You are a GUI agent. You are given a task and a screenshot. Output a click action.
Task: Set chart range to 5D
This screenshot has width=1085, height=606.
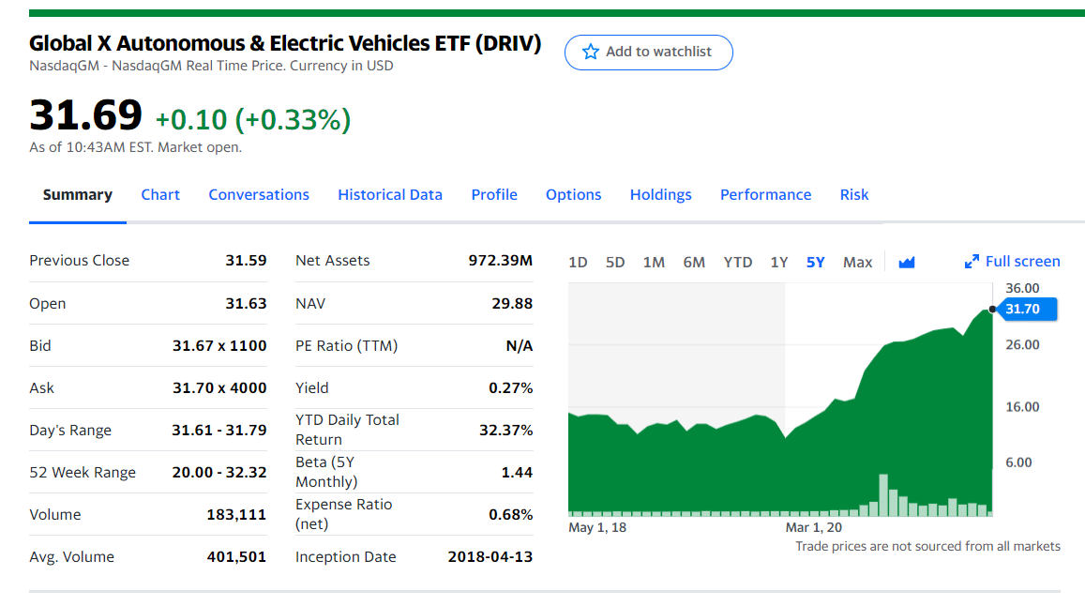pos(615,263)
